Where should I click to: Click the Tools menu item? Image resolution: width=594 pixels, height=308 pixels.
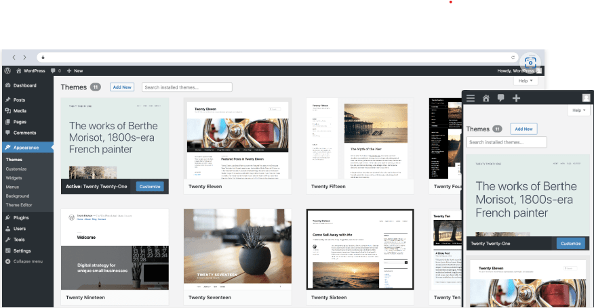pyautogui.click(x=19, y=240)
